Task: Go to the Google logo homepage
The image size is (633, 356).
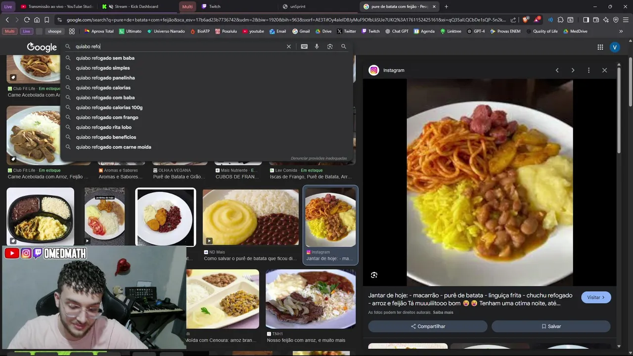Action: [x=42, y=47]
